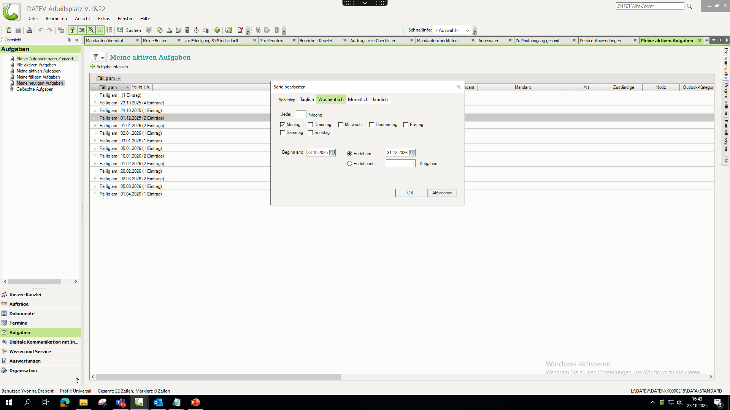
Task: Open Outlook from the Windows taskbar
Action: click(x=158, y=402)
